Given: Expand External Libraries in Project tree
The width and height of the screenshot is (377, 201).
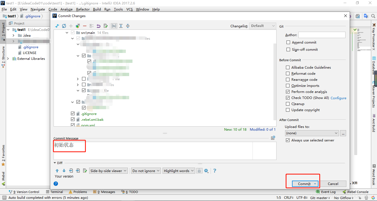Looking at the screenshot, I should pyautogui.click(x=8, y=58).
